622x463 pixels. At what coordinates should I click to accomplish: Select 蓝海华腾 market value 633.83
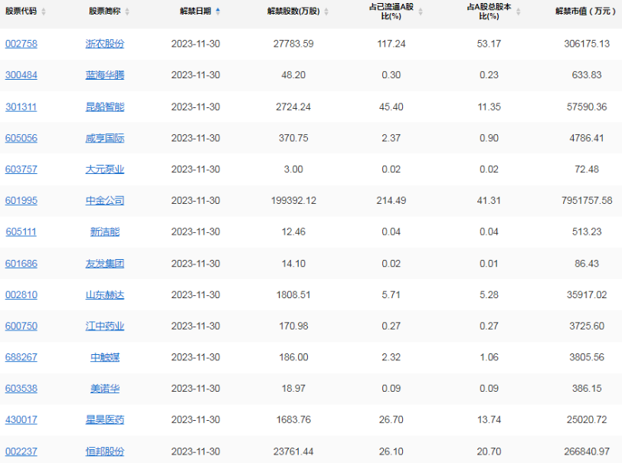point(587,75)
